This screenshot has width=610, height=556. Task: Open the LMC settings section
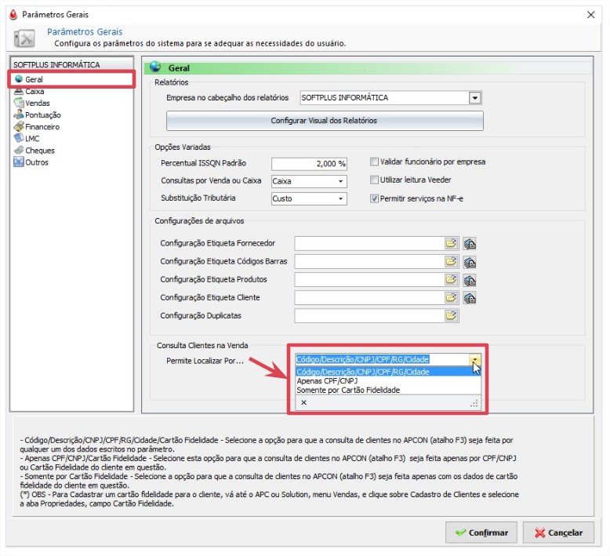(x=32, y=139)
